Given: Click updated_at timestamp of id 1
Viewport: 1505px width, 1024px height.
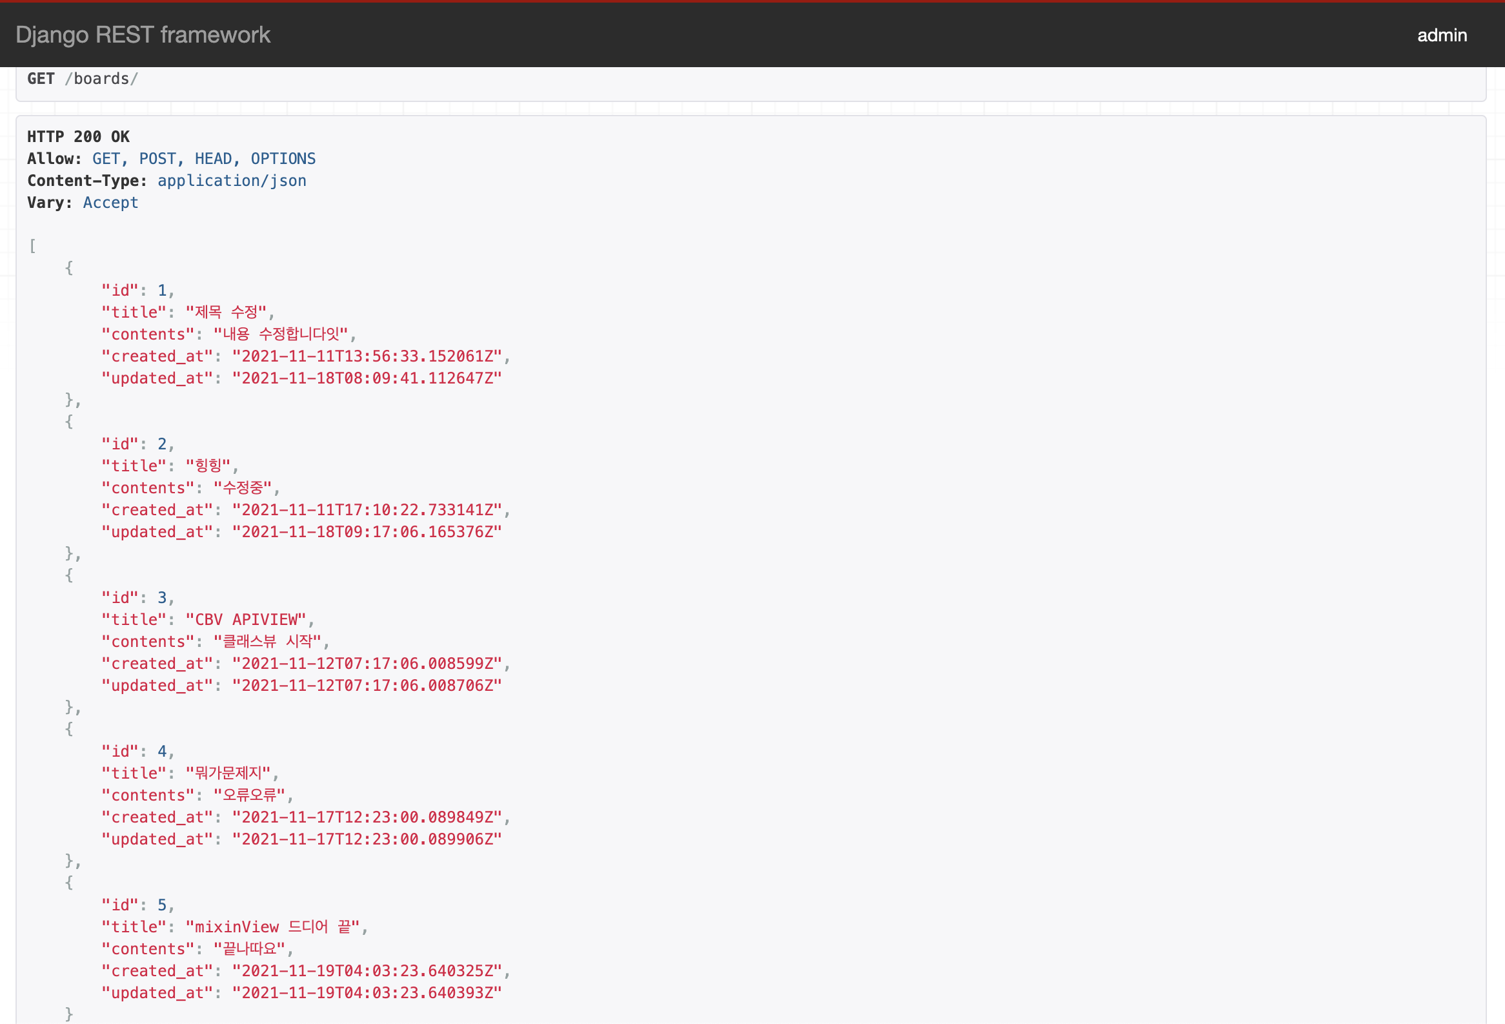Looking at the screenshot, I should click(367, 378).
